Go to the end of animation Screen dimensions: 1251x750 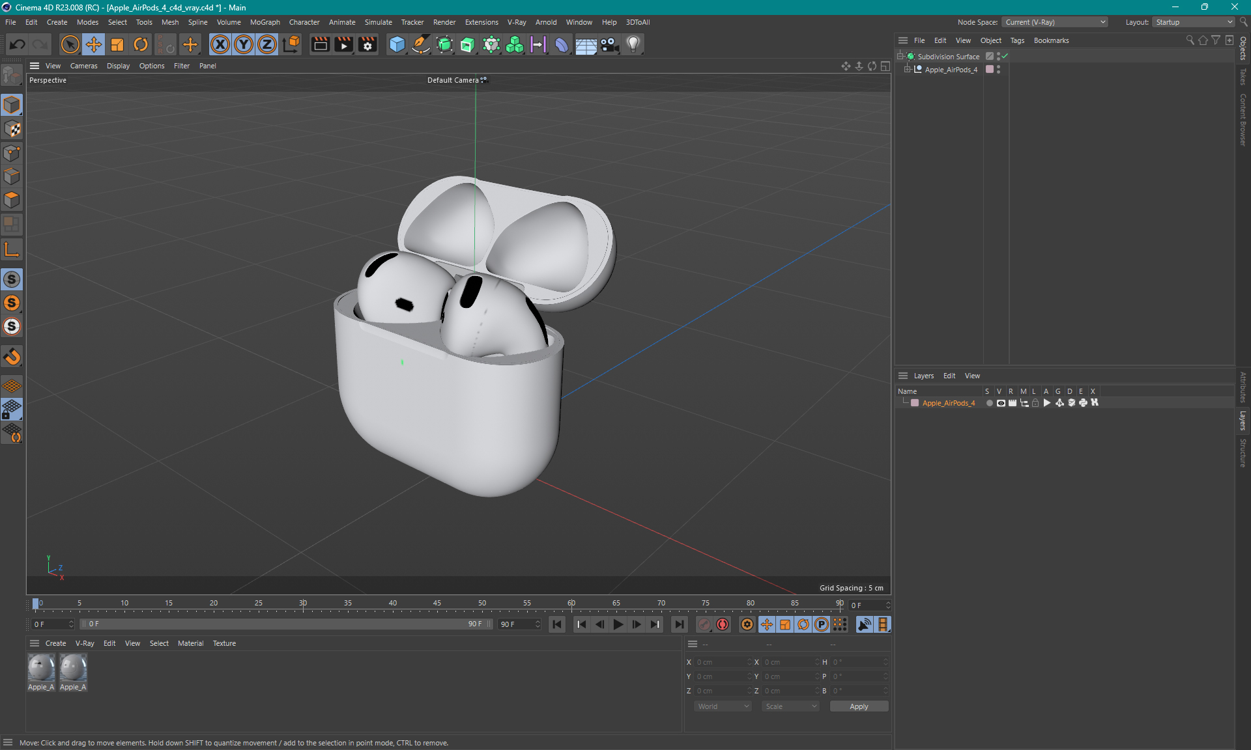tap(679, 624)
